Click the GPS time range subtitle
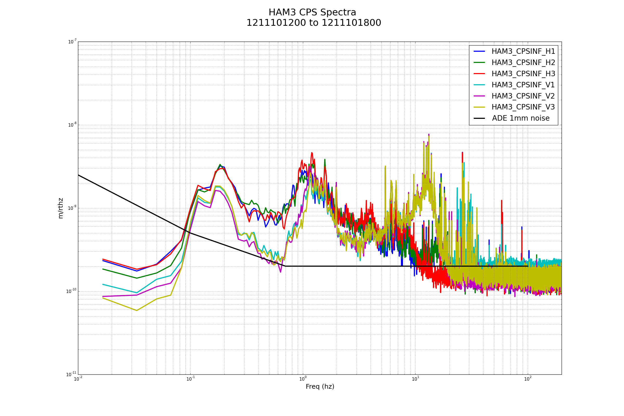The height and width of the screenshot is (416, 624). point(314,23)
